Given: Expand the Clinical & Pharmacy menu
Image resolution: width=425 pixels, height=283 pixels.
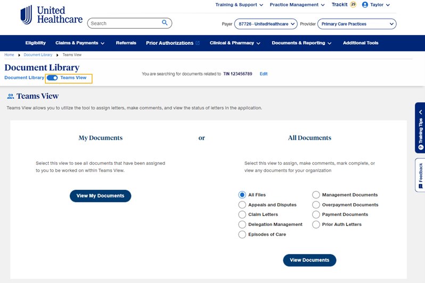Looking at the screenshot, I should pos(235,43).
